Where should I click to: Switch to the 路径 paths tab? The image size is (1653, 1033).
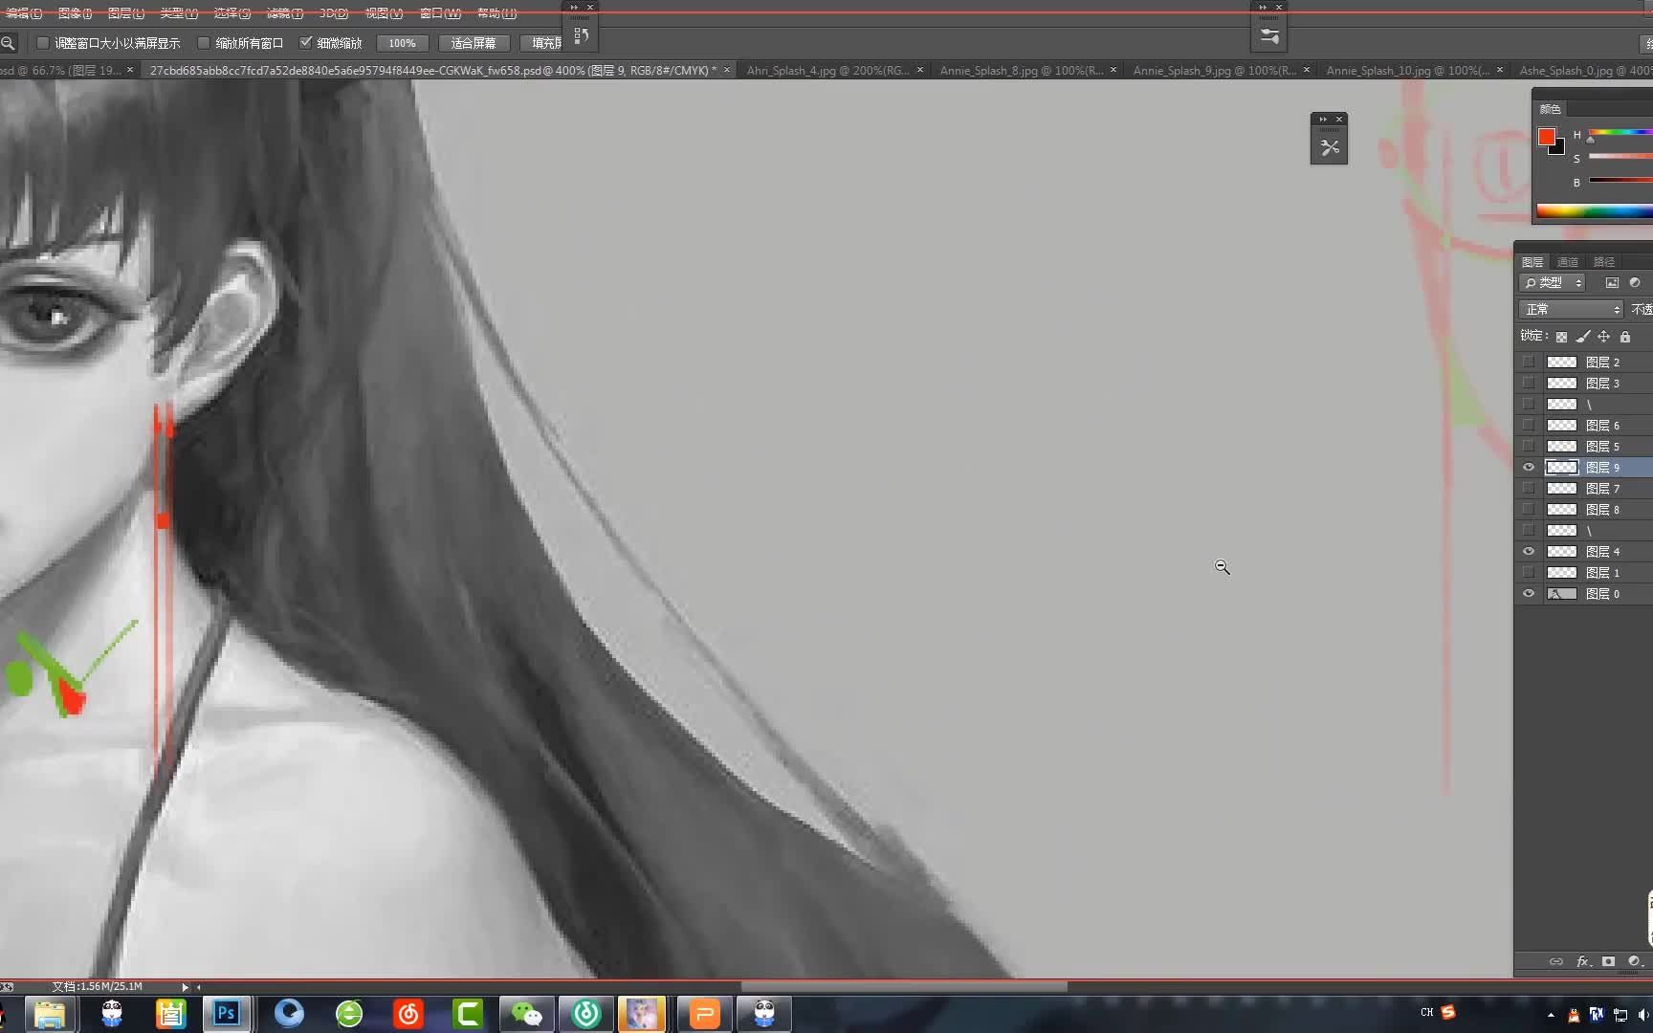pos(1604,262)
